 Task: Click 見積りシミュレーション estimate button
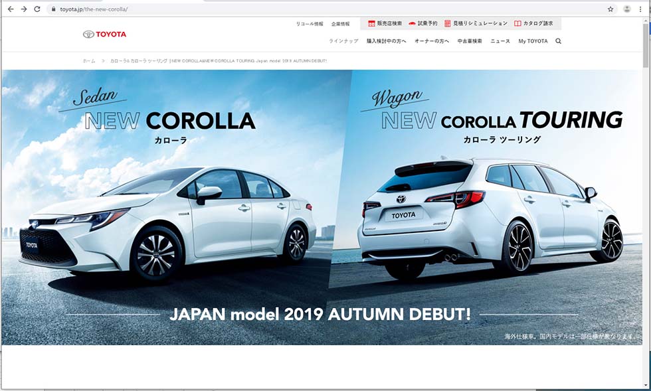tap(476, 24)
